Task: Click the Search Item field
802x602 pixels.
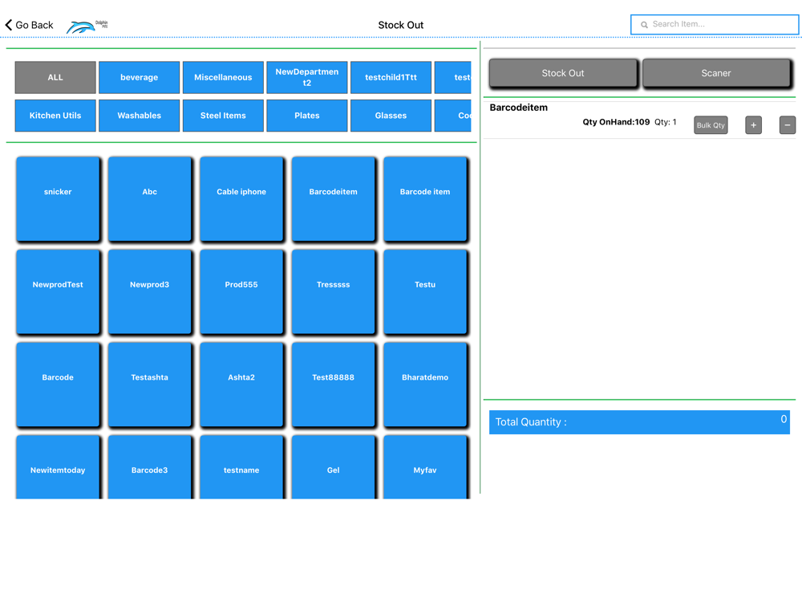Action: coord(715,24)
